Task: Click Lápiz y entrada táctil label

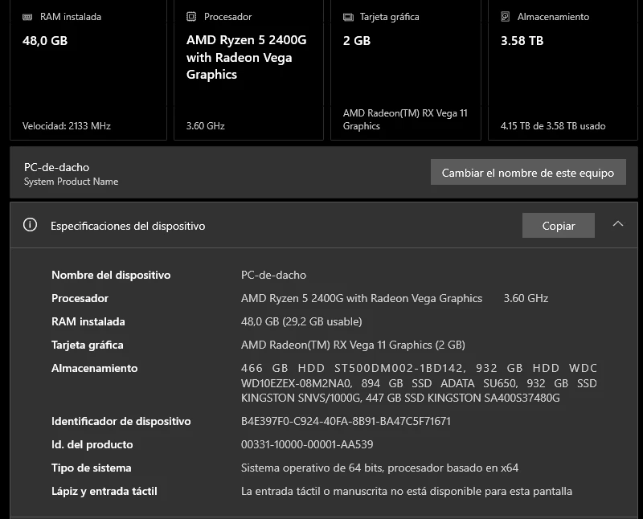Action: coord(104,491)
